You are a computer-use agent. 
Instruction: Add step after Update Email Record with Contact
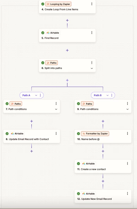click(x=31, y=151)
